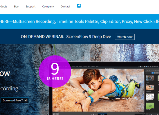Click the Download Free Trial button
The image size is (159, 115).
tap(15, 100)
